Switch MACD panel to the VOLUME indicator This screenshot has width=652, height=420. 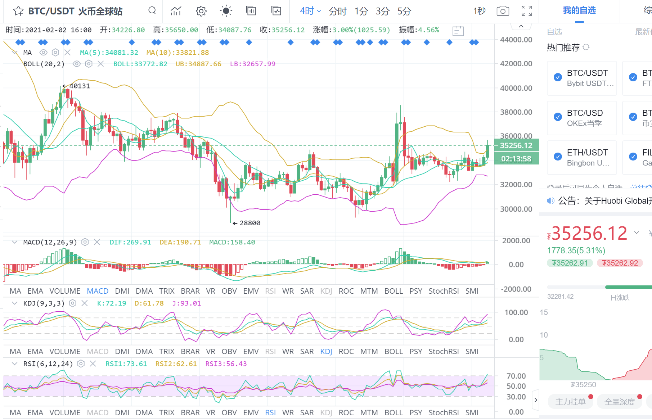point(65,291)
